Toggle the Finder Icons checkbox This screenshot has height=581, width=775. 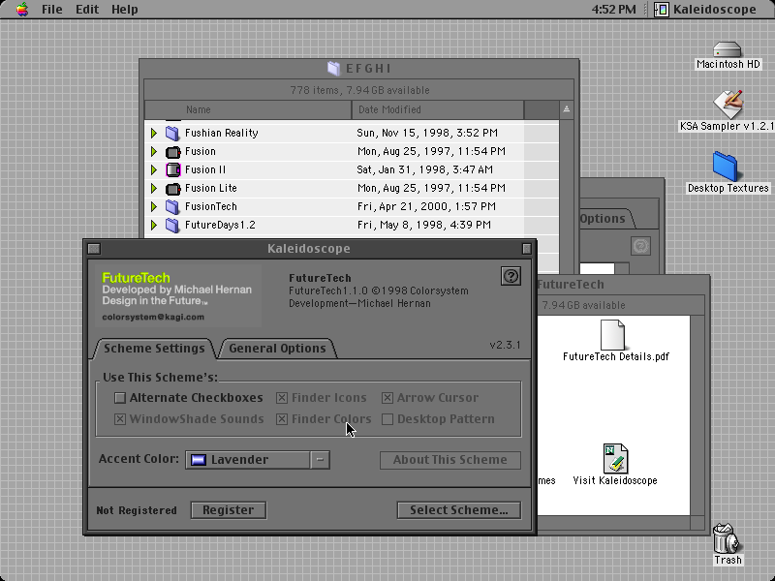tap(282, 398)
